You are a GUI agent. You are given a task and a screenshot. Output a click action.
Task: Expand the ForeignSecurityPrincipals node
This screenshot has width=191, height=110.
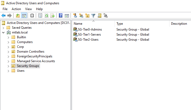click(x=8, y=57)
